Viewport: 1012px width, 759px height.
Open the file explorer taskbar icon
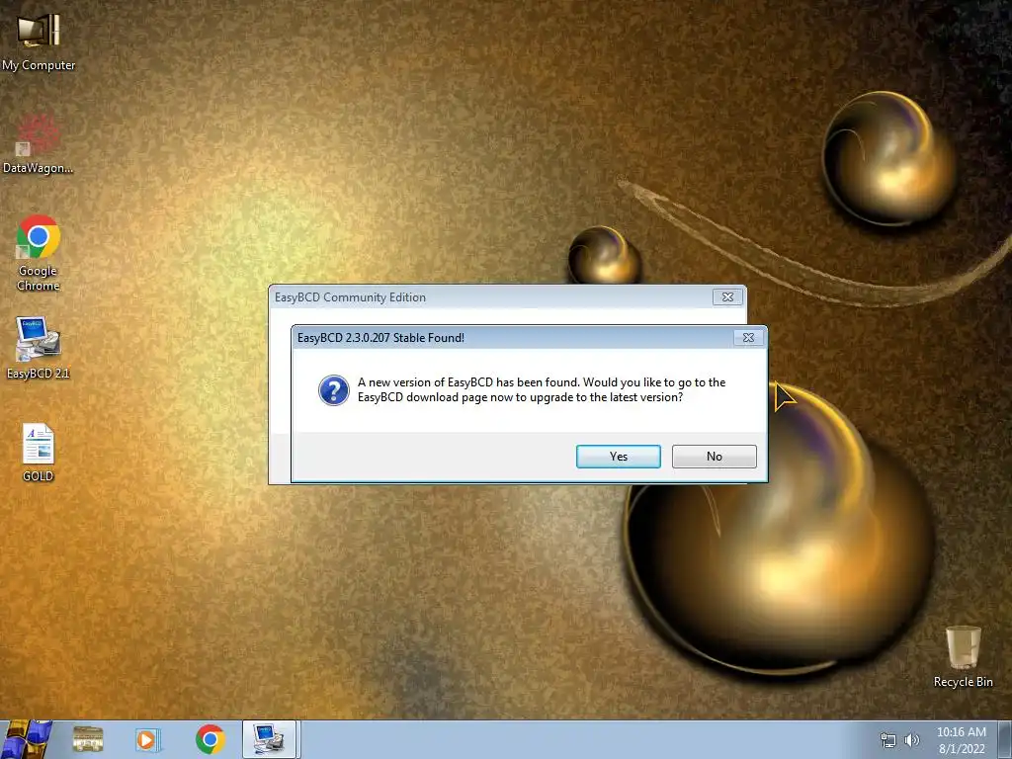point(88,739)
